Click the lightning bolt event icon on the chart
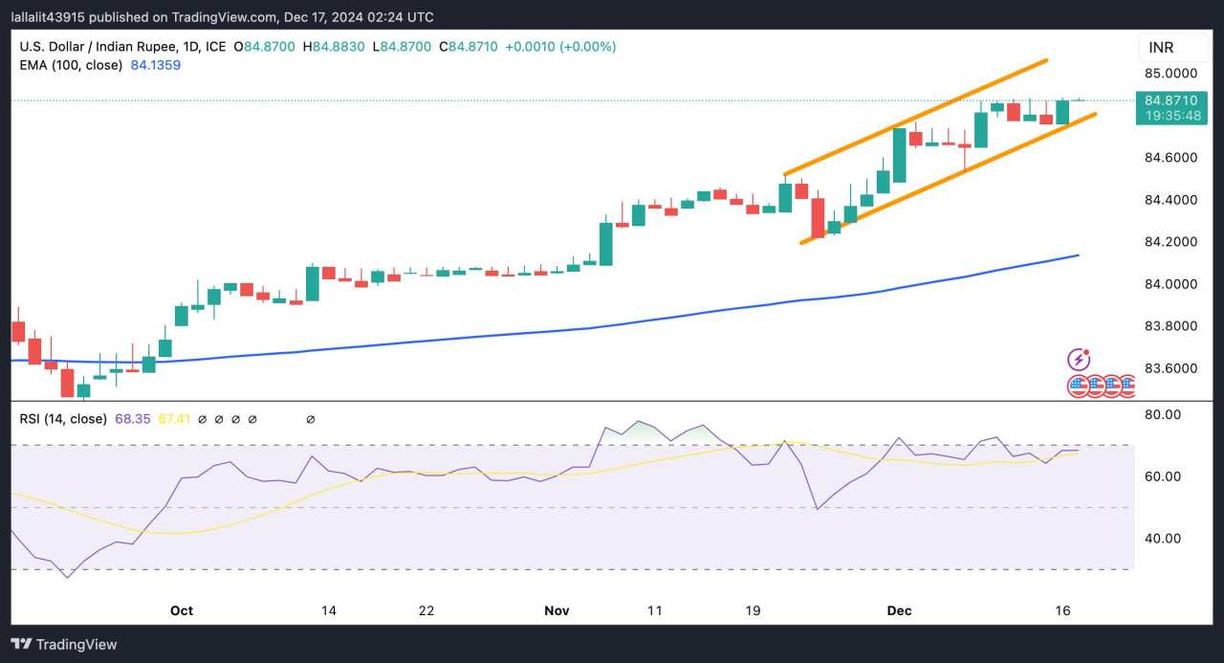The height and width of the screenshot is (663, 1224). tap(1079, 360)
